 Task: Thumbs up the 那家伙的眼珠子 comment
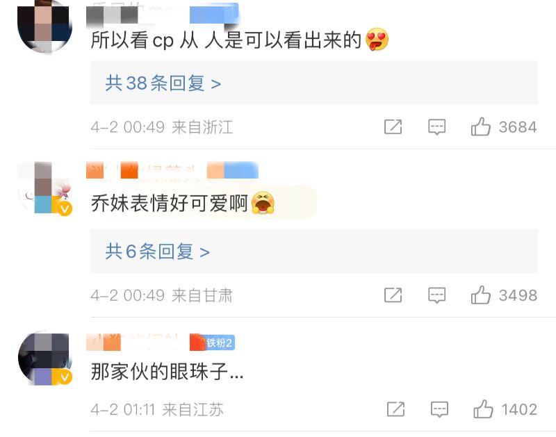(483, 409)
